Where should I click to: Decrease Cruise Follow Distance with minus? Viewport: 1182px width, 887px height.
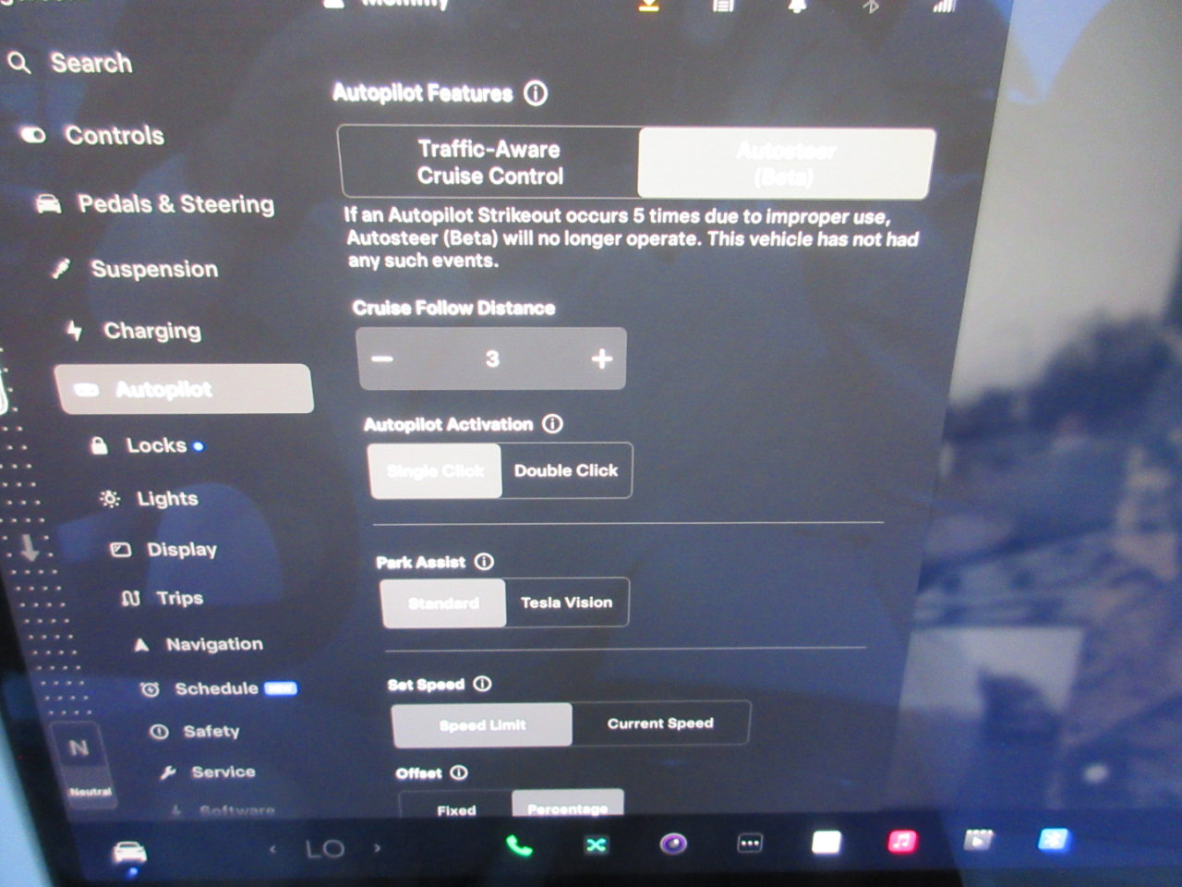click(382, 358)
